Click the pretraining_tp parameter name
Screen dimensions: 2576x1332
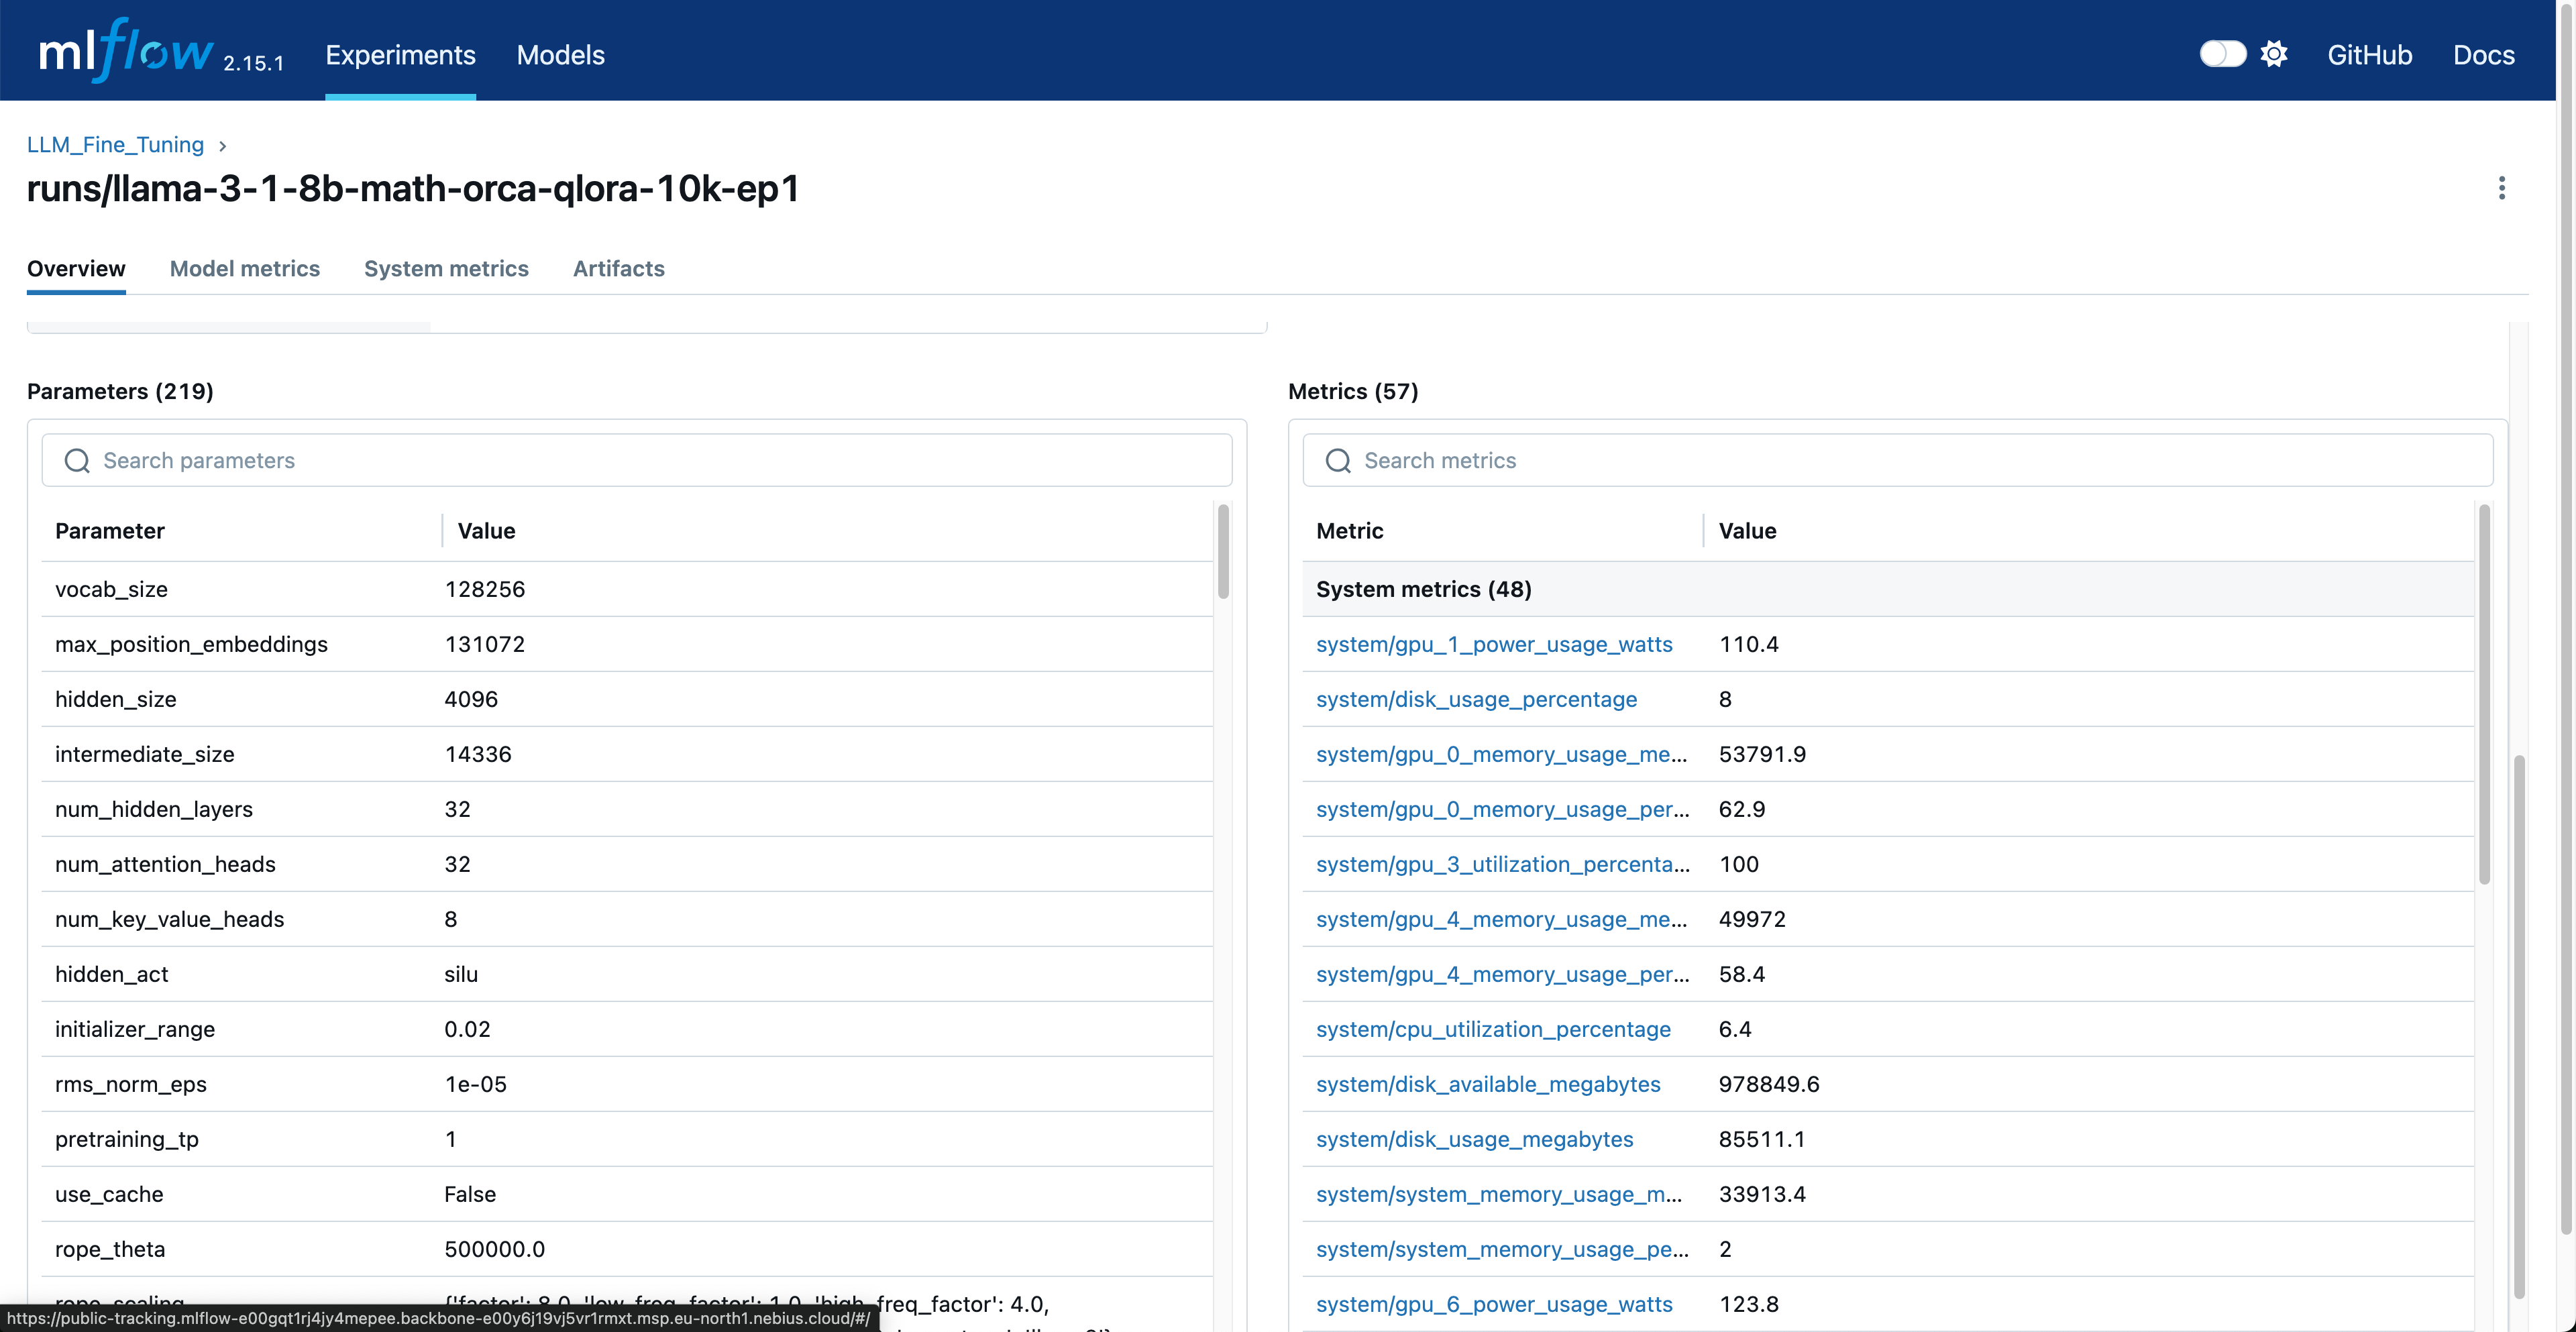[x=127, y=1139]
